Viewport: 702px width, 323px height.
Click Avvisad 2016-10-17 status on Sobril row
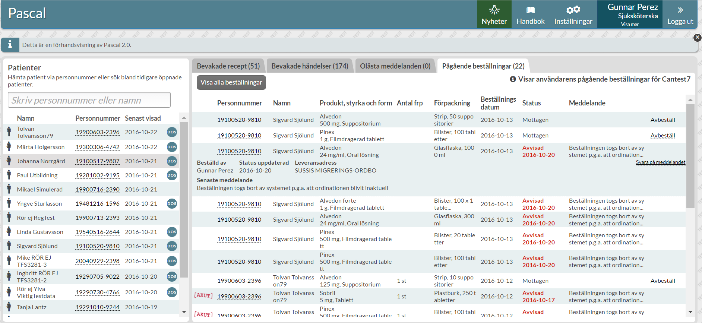[x=538, y=297]
